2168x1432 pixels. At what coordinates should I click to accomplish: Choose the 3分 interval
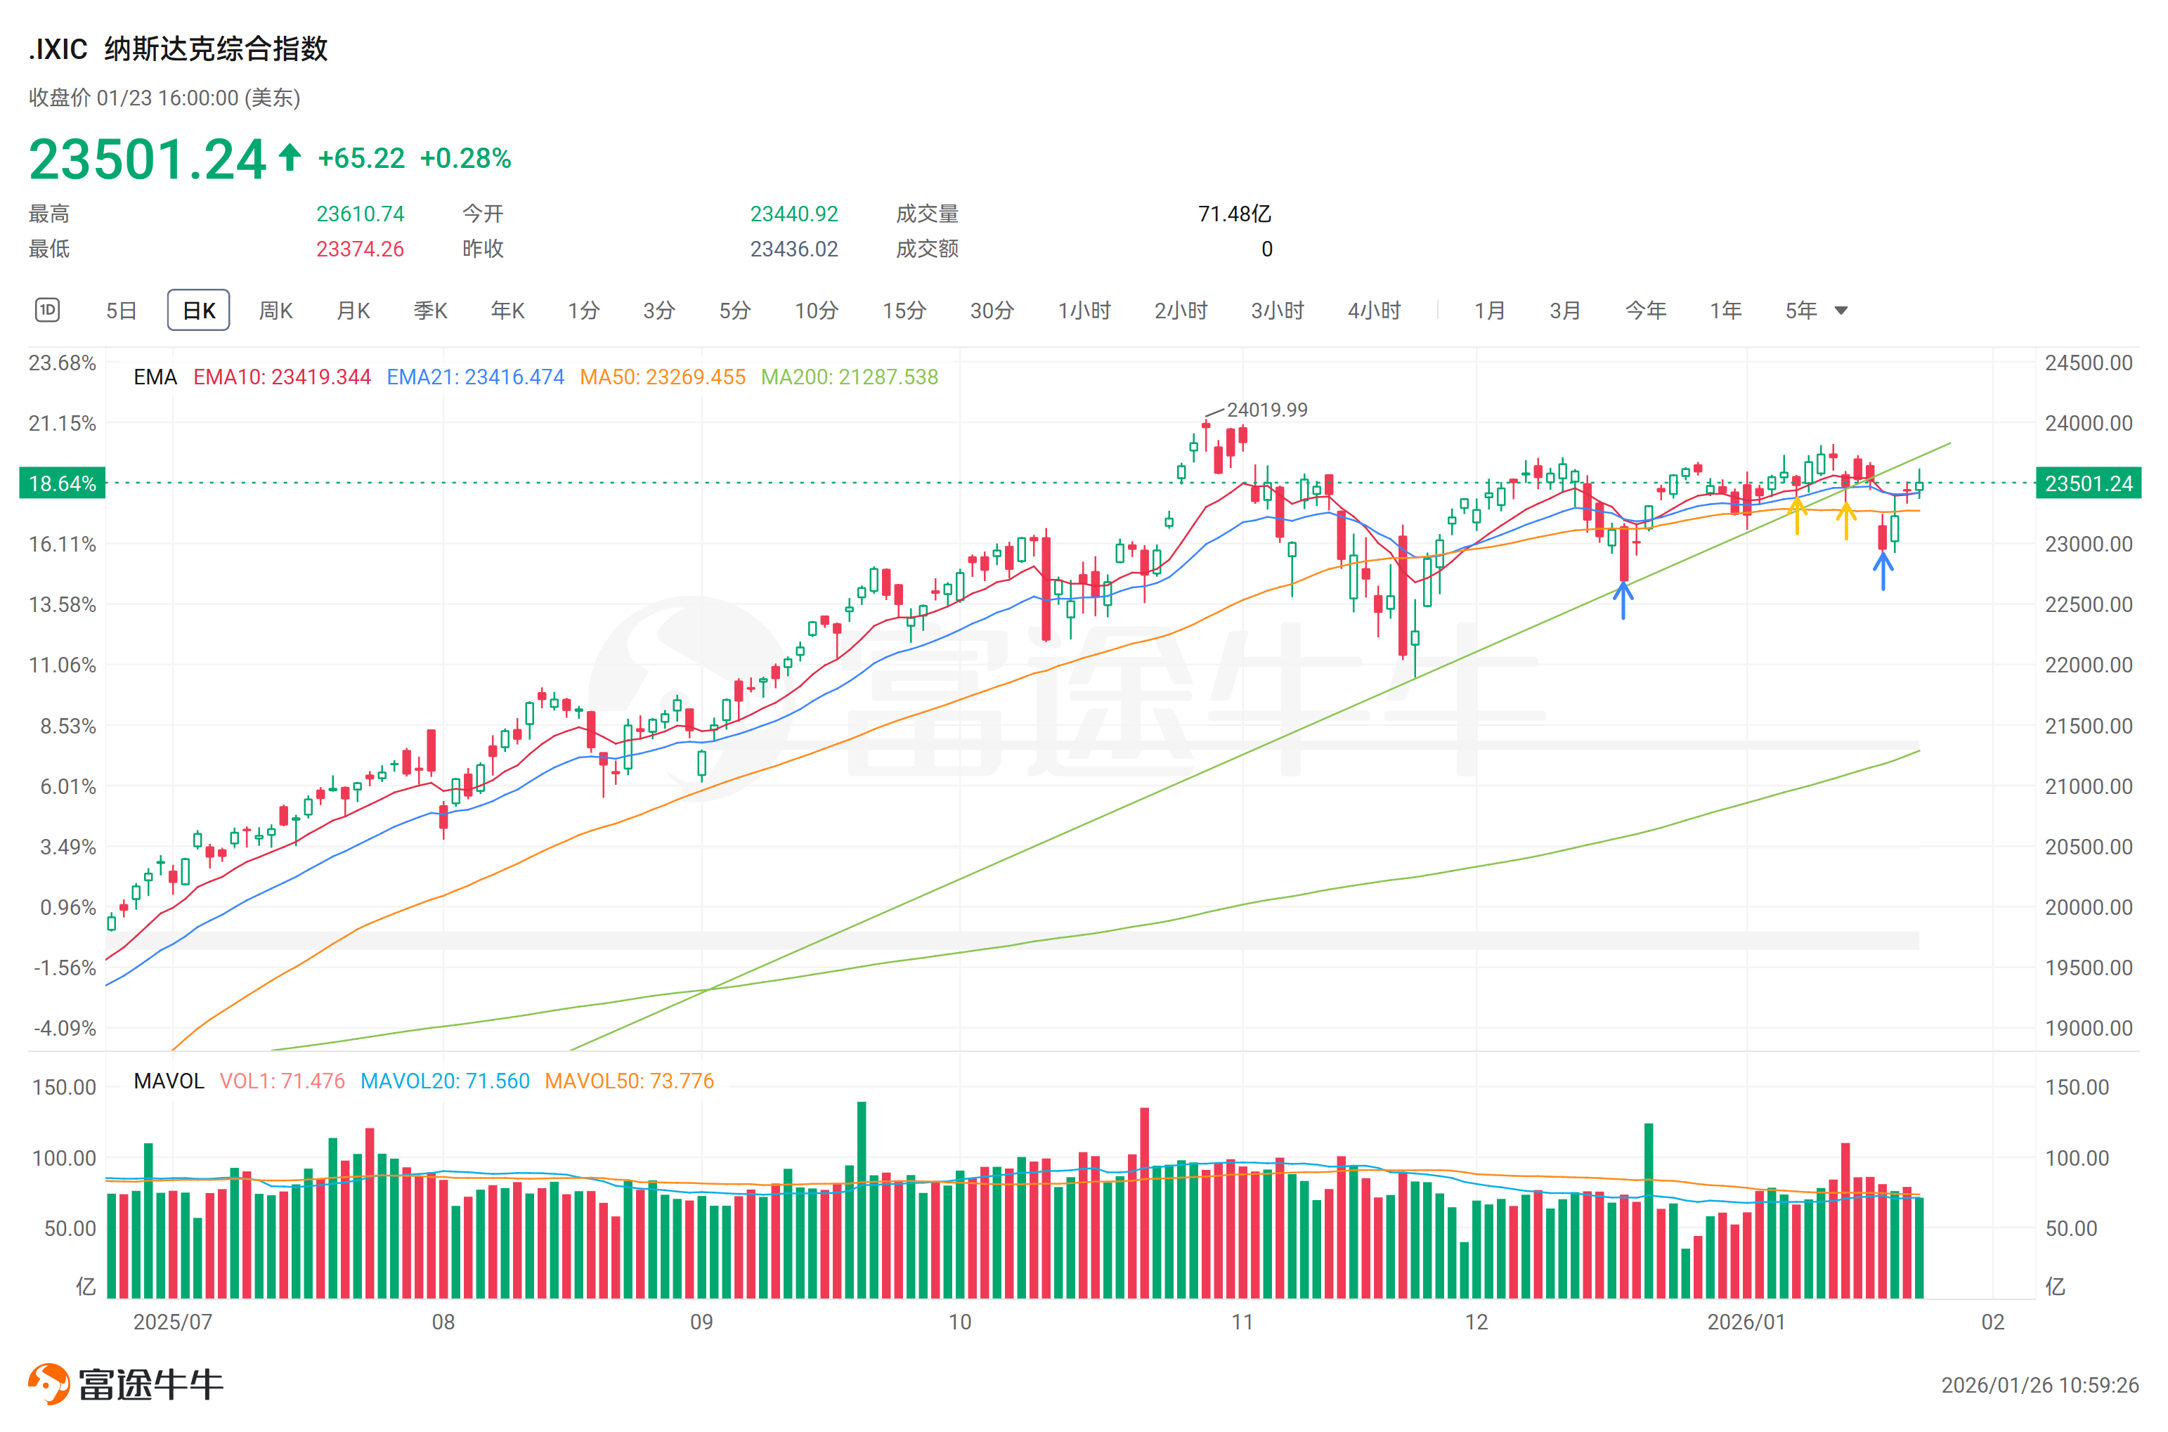pyautogui.click(x=658, y=311)
